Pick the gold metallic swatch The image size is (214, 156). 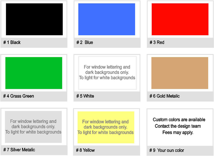click(180, 73)
